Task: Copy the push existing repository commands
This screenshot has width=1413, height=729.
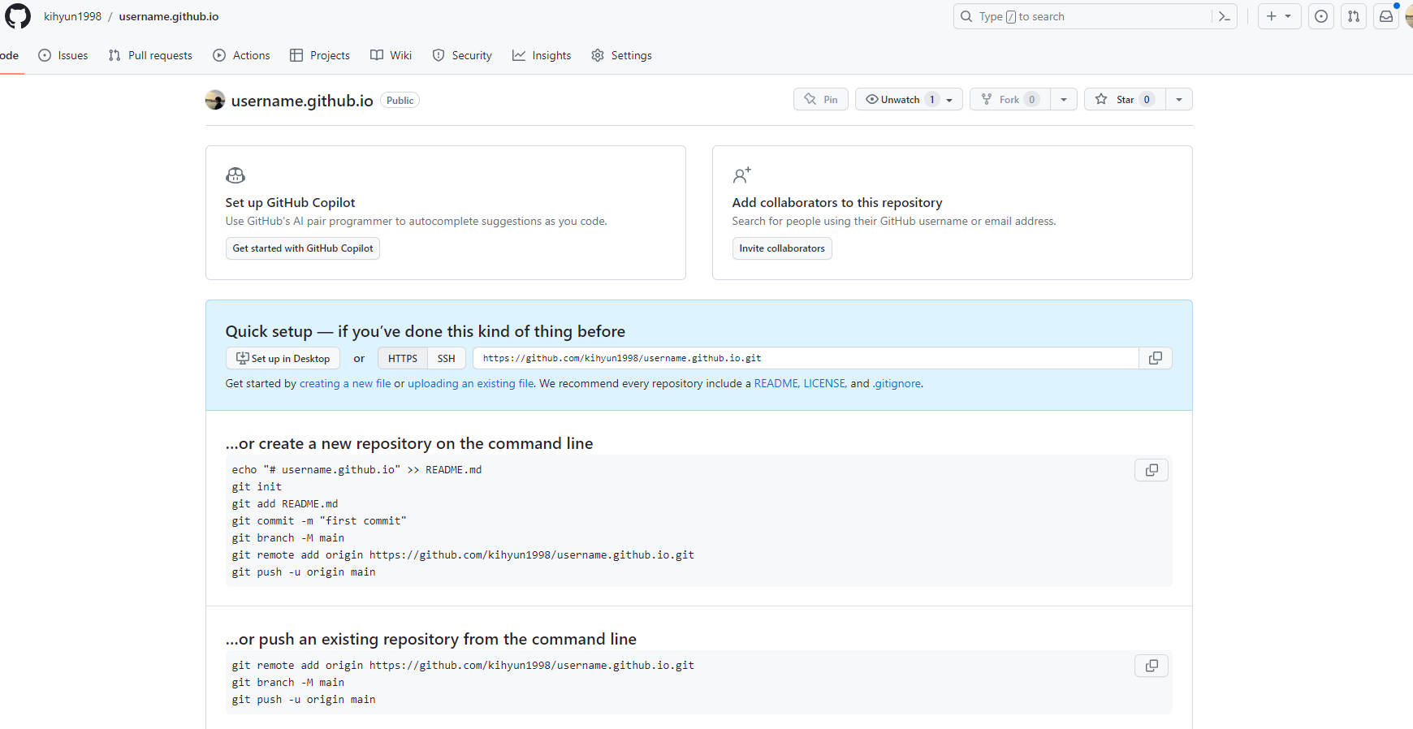Action: [x=1152, y=666]
